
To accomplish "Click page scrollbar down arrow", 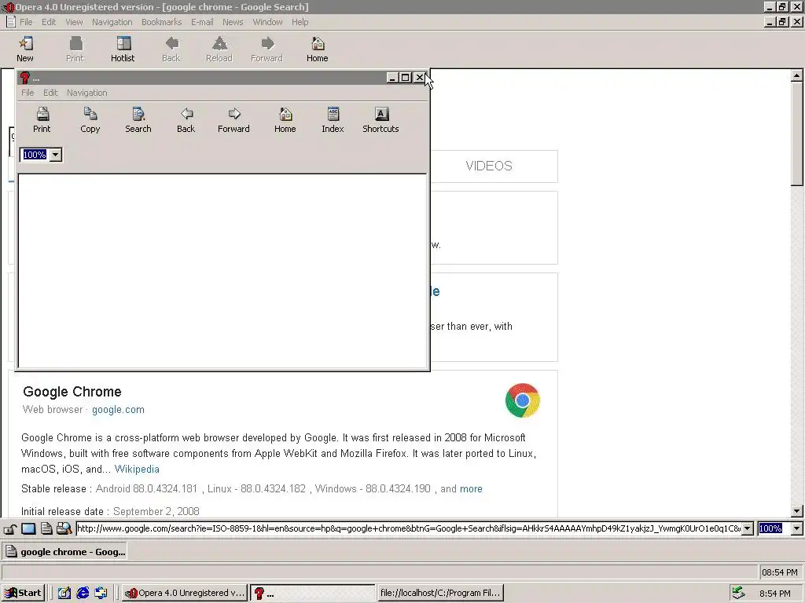I will click(797, 510).
